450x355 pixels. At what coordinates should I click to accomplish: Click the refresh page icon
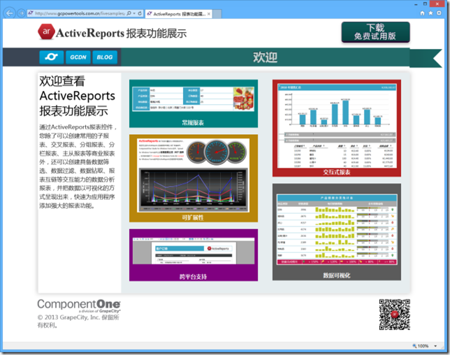(x=140, y=13)
